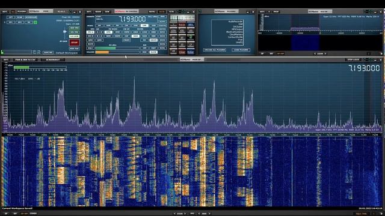
Task: Click the green squelch level slider
Action: (117, 48)
